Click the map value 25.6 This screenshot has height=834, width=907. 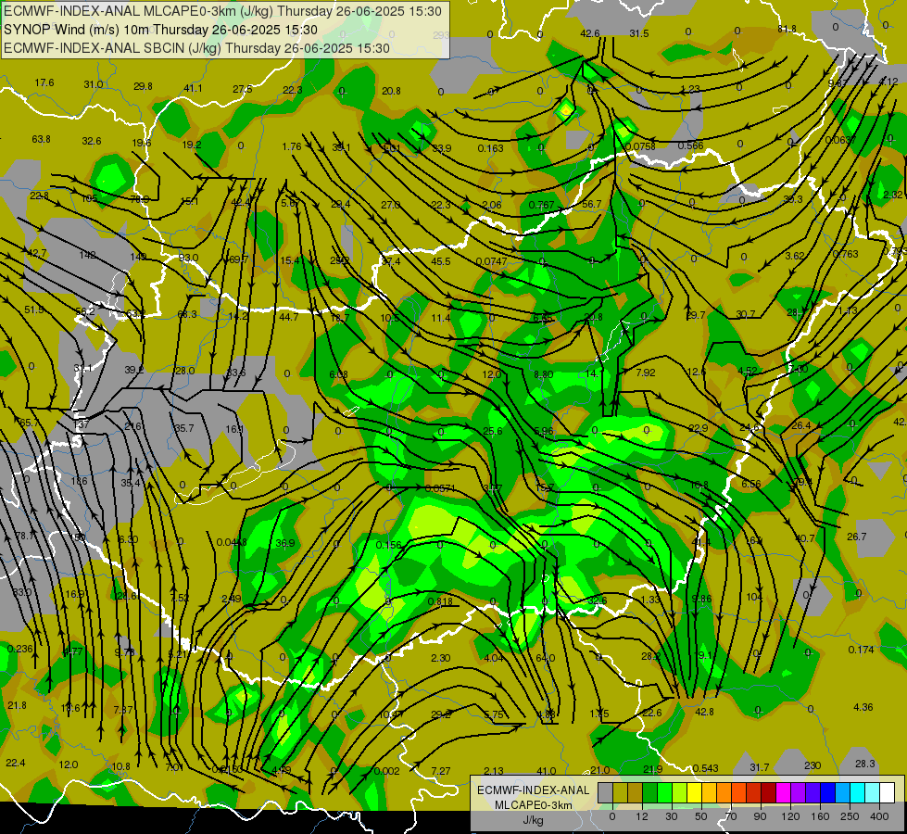492,431
